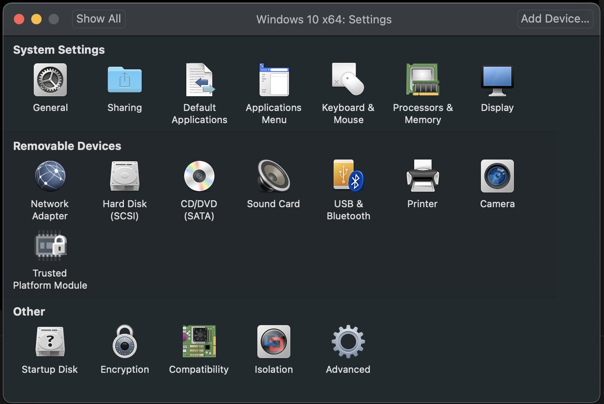The width and height of the screenshot is (604, 404).
Task: Click the 'Windows 10 x64: Settings' window title
Action: 324,20
